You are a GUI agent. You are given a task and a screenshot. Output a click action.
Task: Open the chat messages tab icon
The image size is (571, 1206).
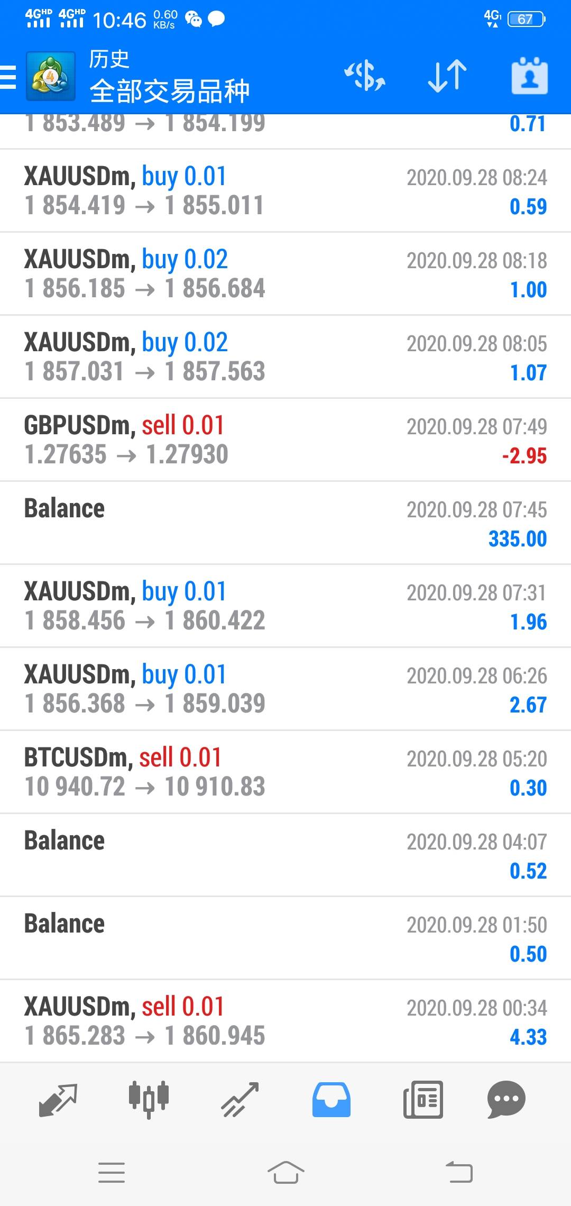[x=506, y=1100]
